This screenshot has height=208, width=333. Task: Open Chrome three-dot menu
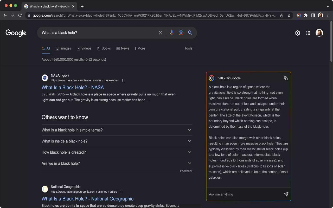[x=328, y=15]
